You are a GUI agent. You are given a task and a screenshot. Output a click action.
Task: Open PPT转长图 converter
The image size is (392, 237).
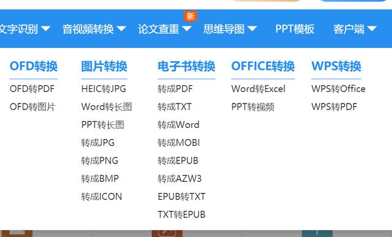point(102,125)
